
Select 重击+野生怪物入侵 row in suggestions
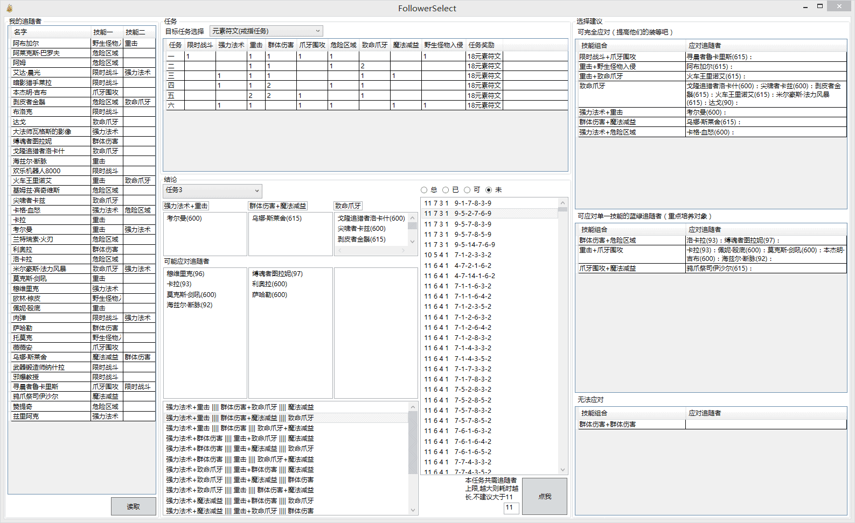tap(712, 67)
